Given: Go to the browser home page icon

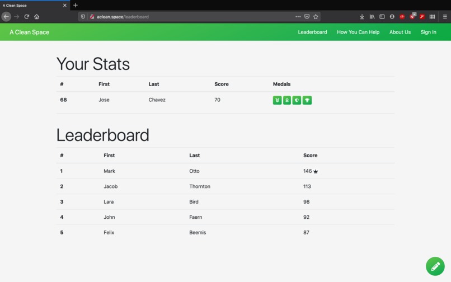Looking at the screenshot, I should click(36, 17).
